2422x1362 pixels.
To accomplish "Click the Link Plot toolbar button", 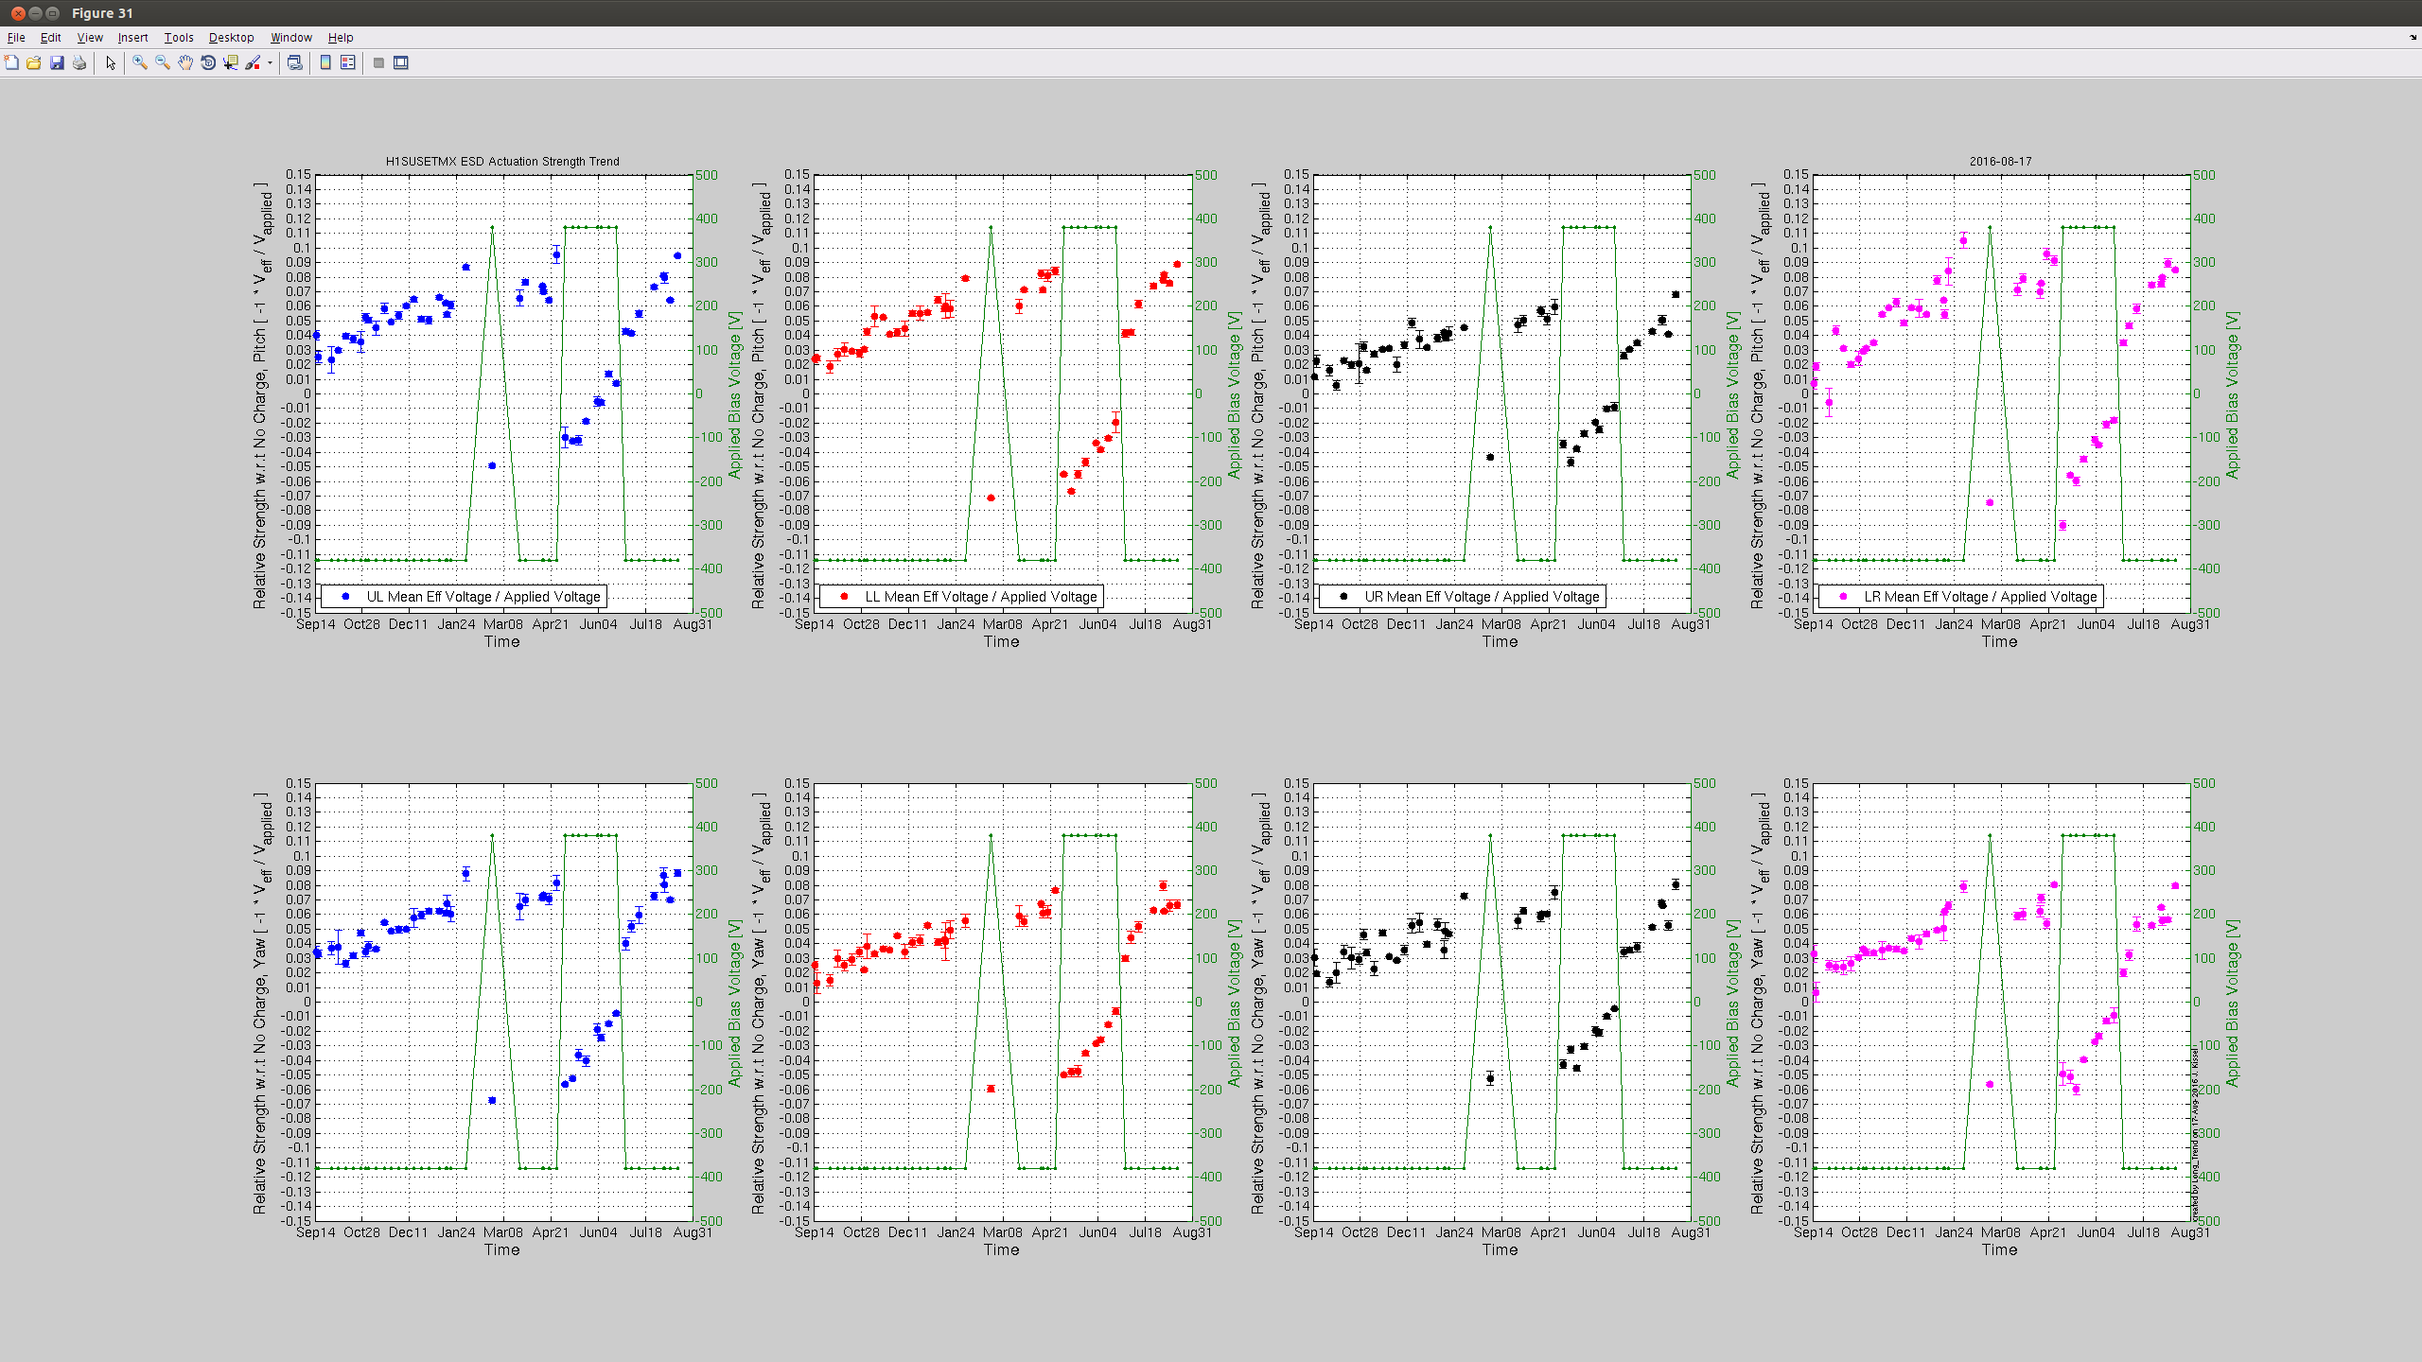I will [x=295, y=62].
